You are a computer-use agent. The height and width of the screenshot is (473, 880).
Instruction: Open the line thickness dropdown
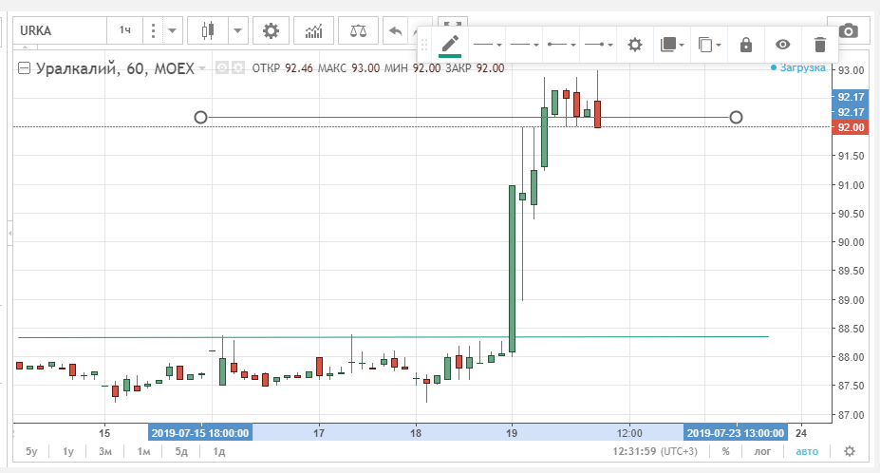pos(524,45)
